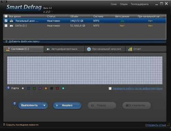Close the Smart Defrag window

pos(167,4)
